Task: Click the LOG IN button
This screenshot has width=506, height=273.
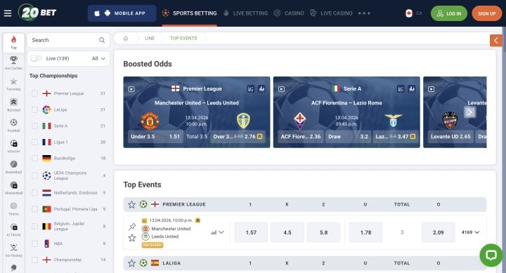Action: pos(449,13)
